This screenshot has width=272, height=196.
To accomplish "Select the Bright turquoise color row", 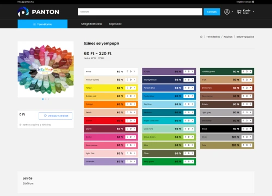I will [169, 121].
